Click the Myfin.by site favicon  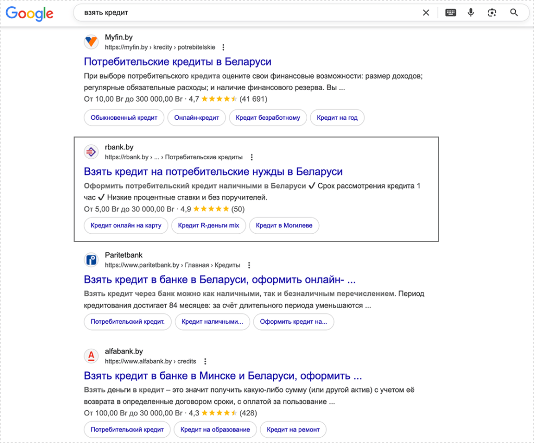pyautogui.click(x=91, y=42)
